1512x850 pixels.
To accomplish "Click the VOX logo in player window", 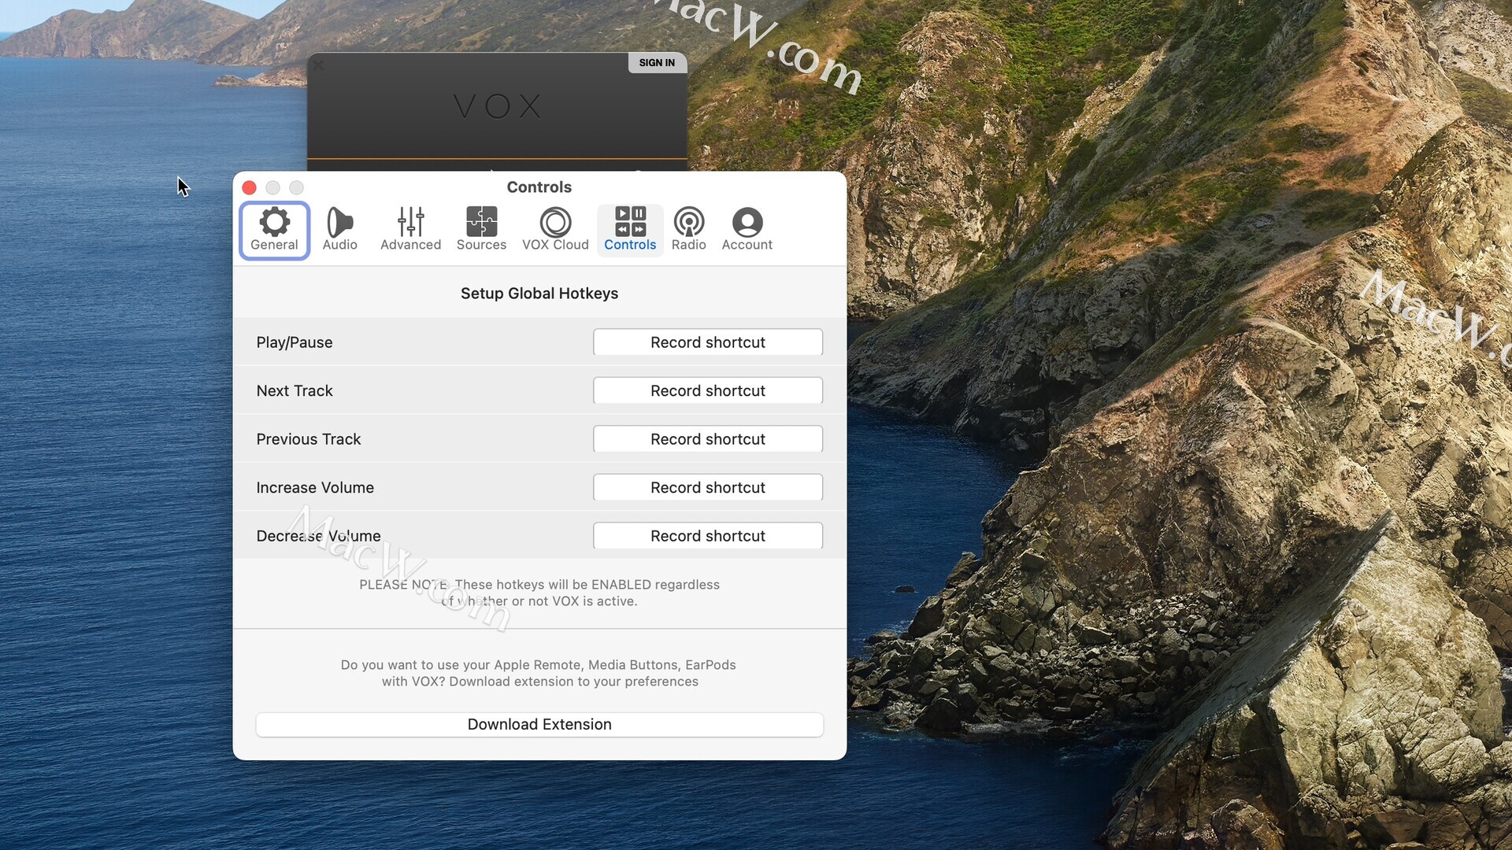I will click(x=498, y=106).
